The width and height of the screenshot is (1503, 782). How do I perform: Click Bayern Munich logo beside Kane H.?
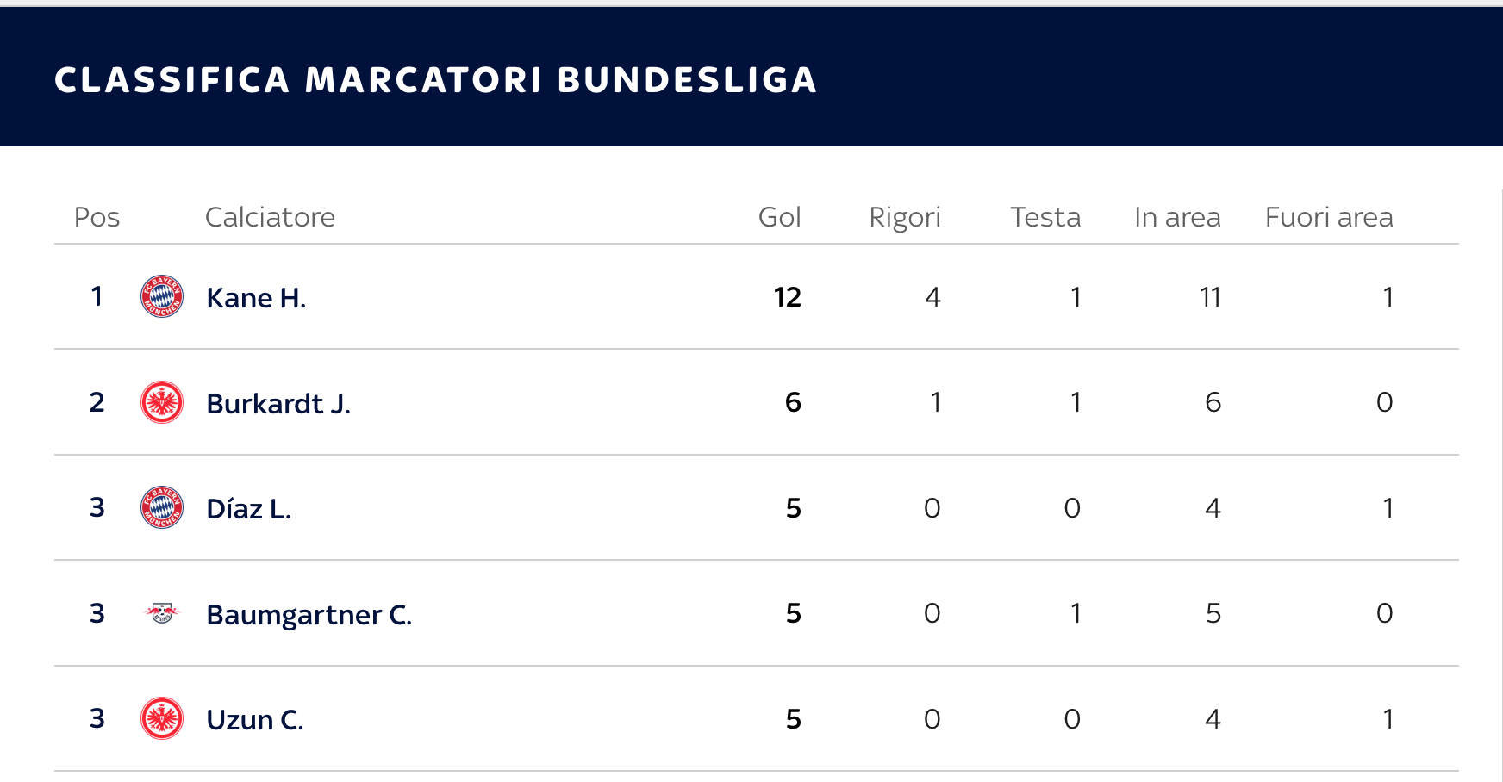point(162,297)
